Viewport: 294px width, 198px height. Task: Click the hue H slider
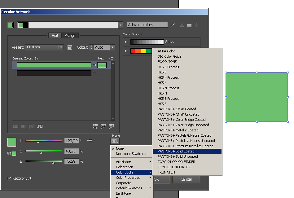pyautogui.click(x=44, y=141)
